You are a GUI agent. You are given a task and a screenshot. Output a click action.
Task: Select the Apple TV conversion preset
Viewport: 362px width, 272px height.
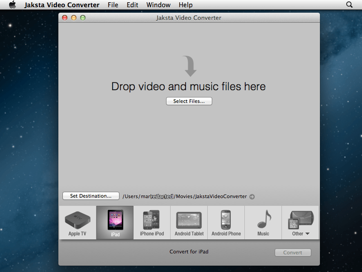pyautogui.click(x=77, y=223)
